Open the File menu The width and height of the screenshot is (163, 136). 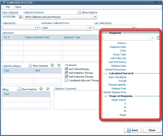[8, 7]
